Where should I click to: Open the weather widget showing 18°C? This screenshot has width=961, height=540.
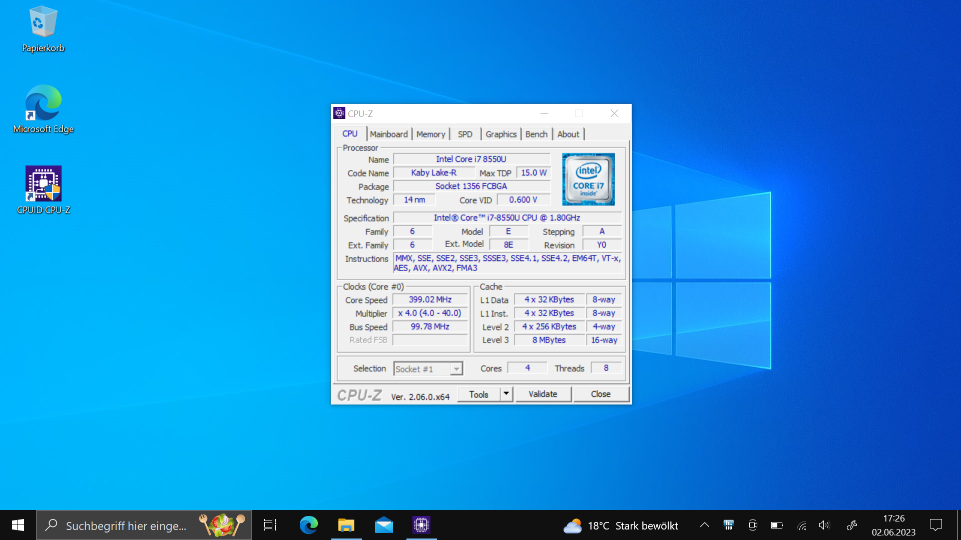621,525
